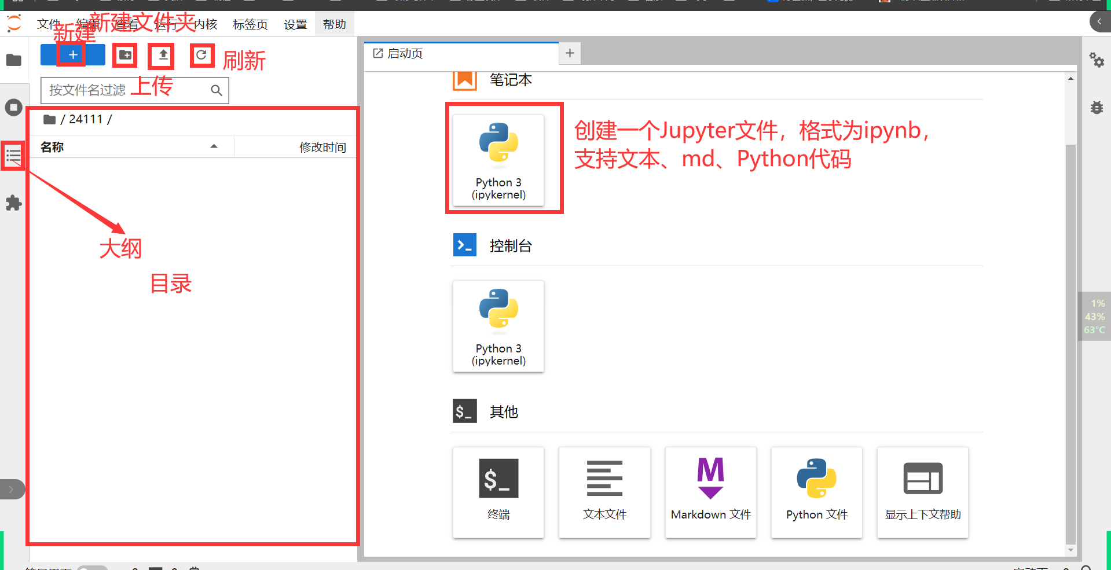The width and height of the screenshot is (1111, 570).
Task: Sort files by 修改时间 column
Action: (x=295, y=147)
